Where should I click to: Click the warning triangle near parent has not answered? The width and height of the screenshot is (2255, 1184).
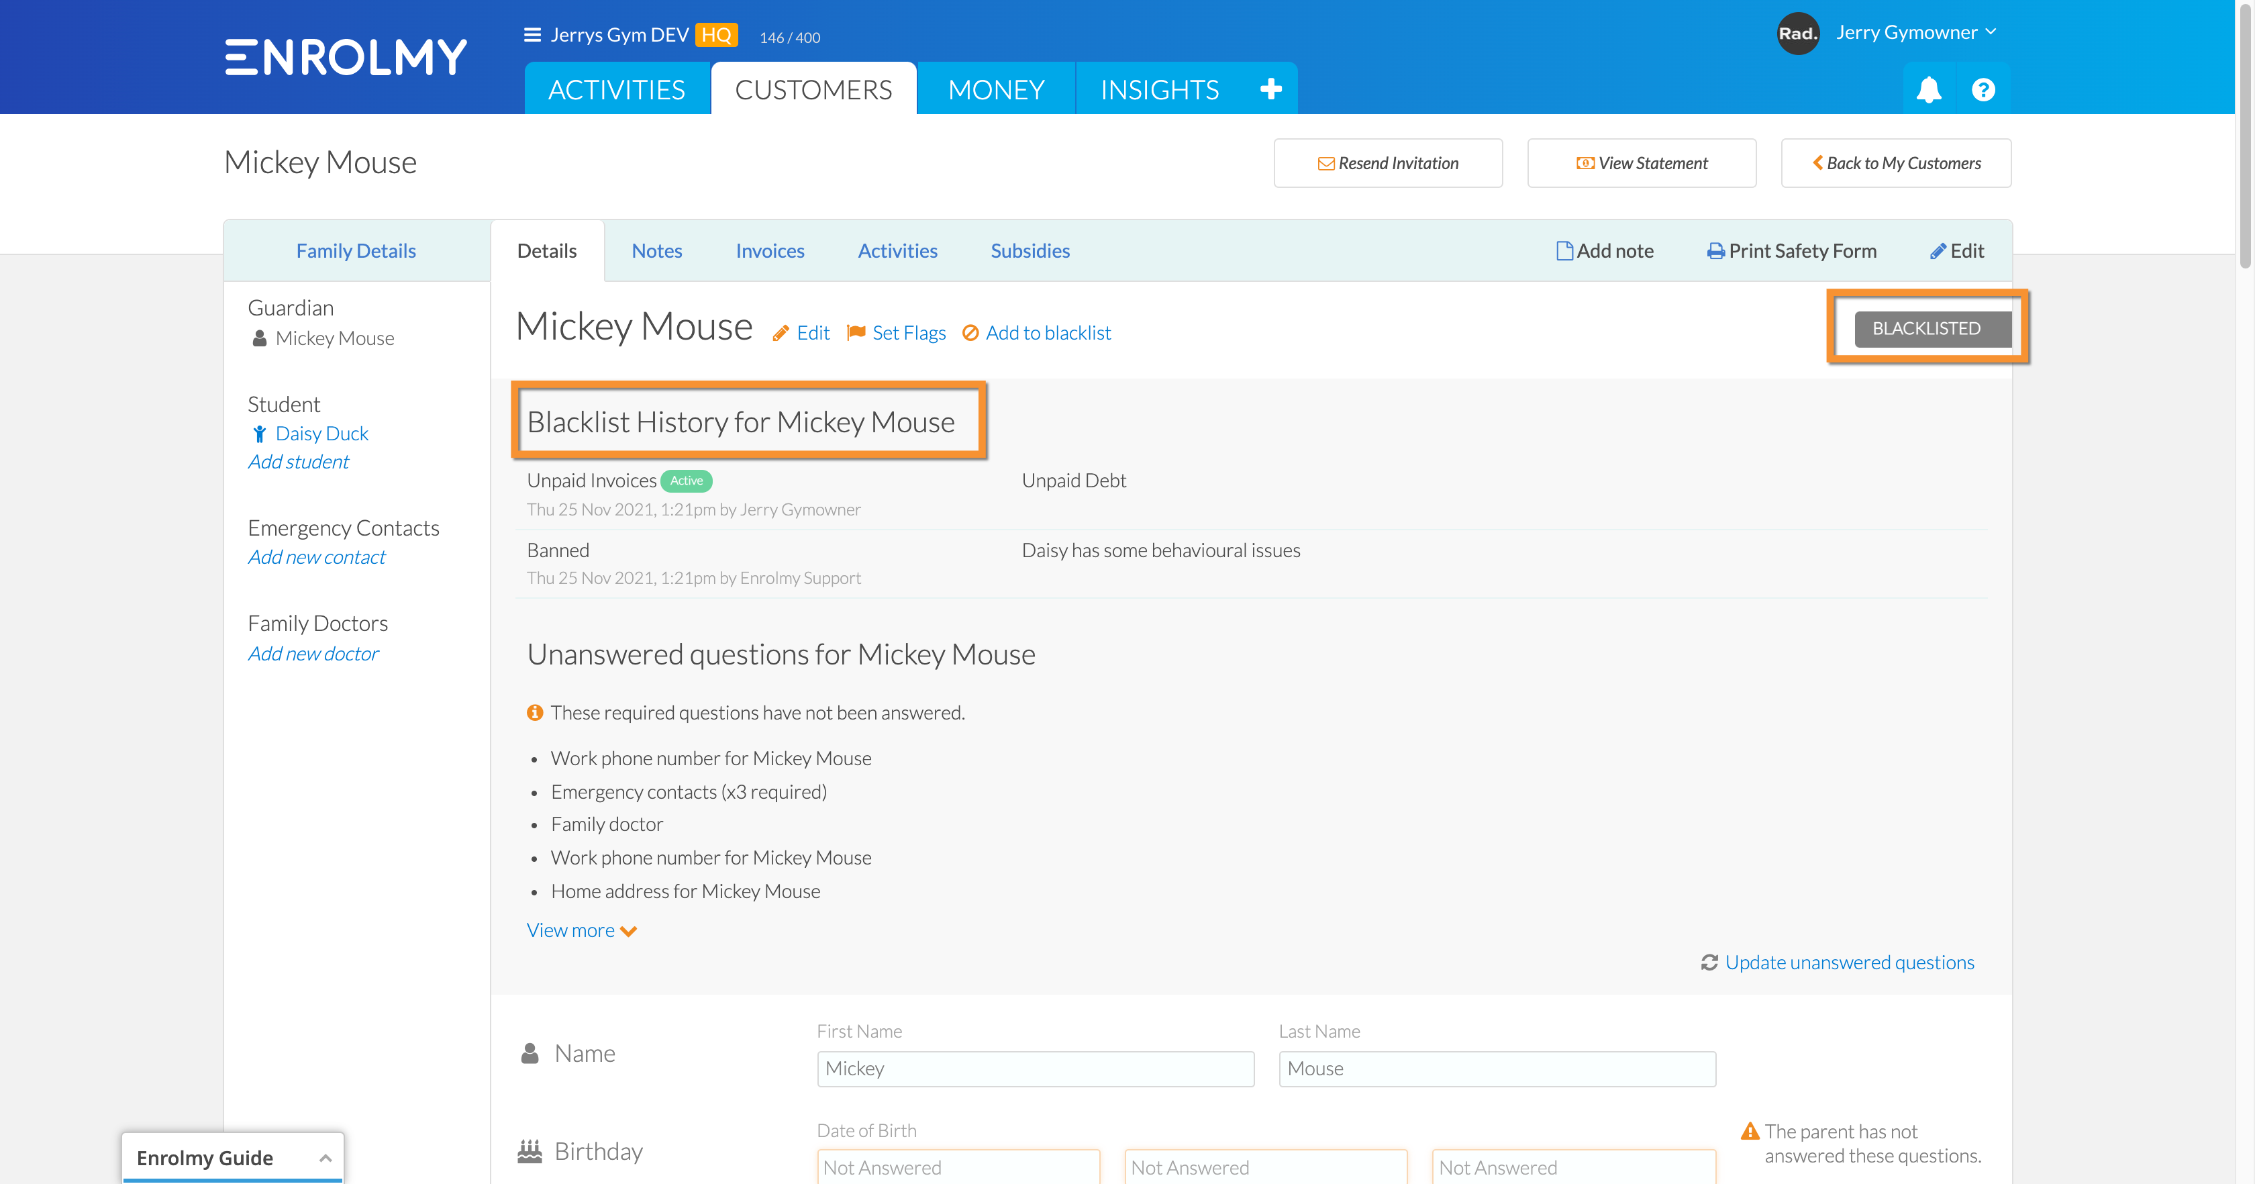[x=1750, y=1132]
